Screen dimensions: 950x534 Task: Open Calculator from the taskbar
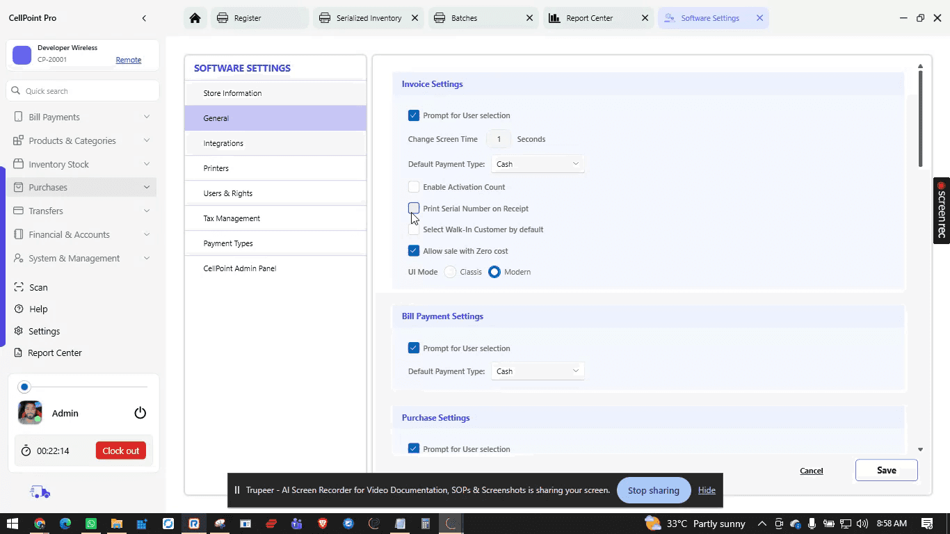pos(426,524)
